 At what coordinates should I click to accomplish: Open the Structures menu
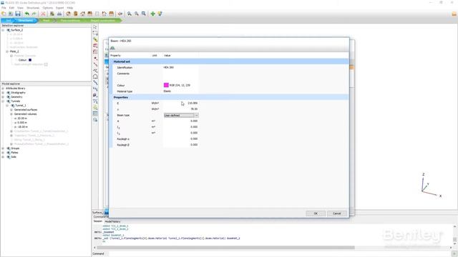click(x=33, y=8)
